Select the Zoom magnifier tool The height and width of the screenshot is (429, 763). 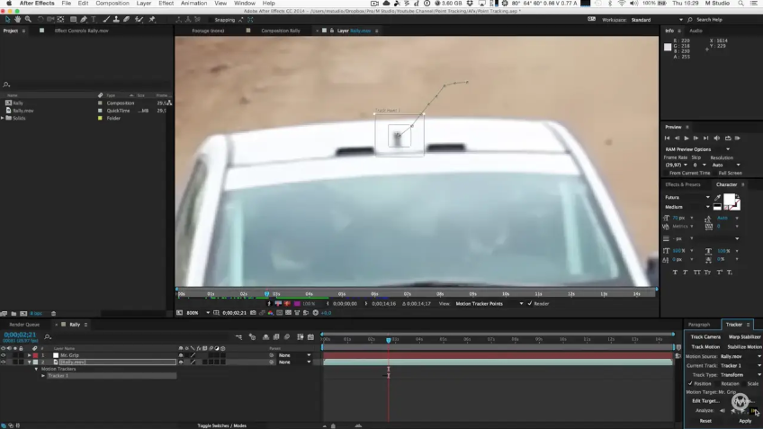(28, 20)
